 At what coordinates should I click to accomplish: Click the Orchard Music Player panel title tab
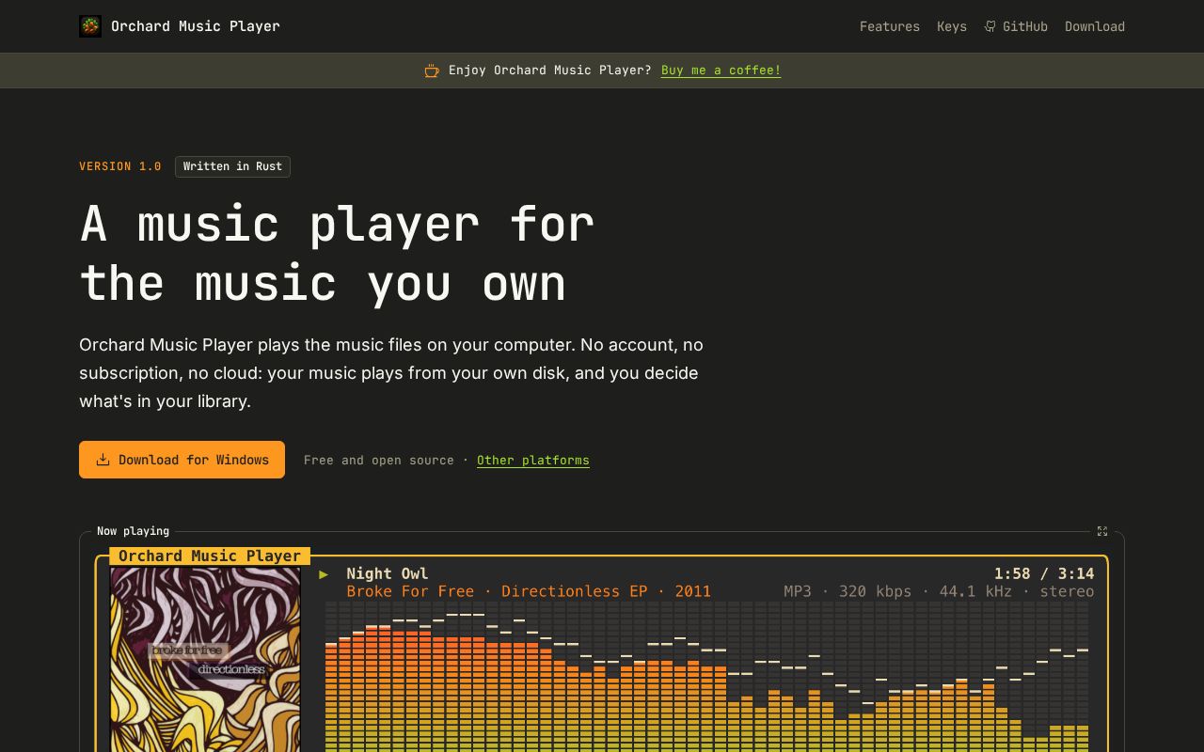(x=210, y=556)
